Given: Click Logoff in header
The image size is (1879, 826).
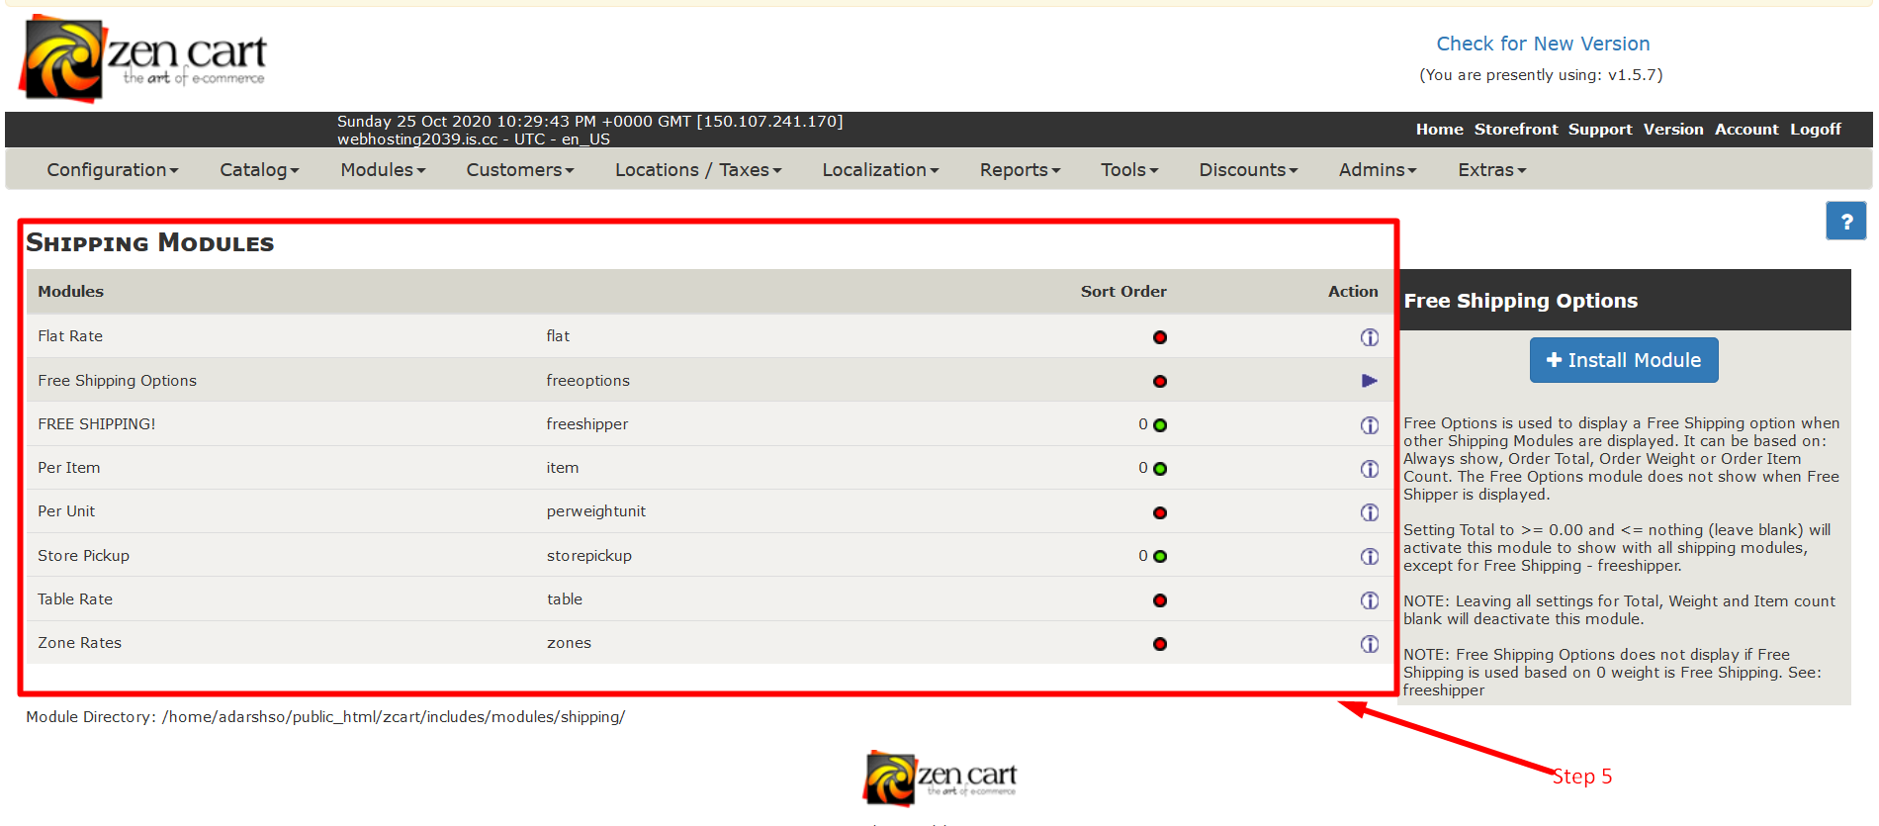Looking at the screenshot, I should click(1816, 130).
